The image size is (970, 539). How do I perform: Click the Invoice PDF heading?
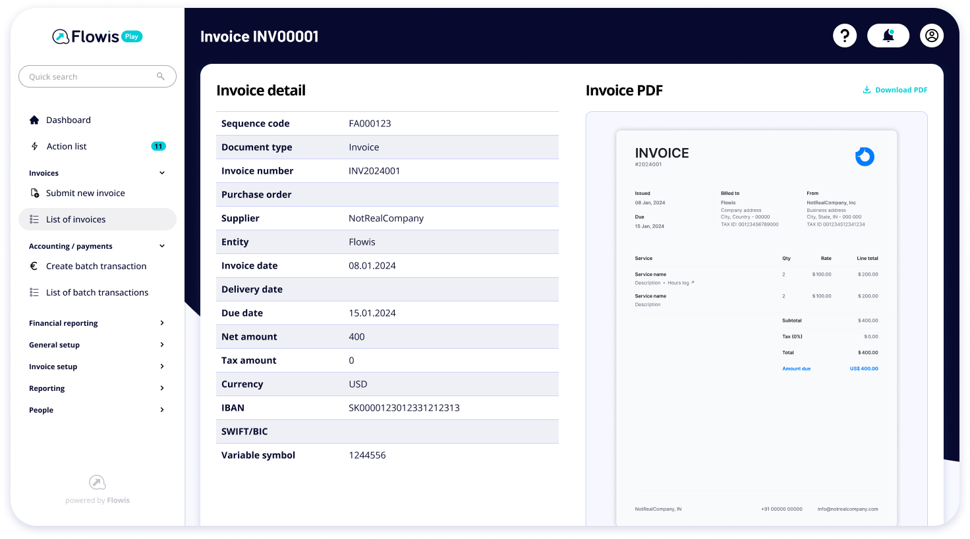point(624,90)
